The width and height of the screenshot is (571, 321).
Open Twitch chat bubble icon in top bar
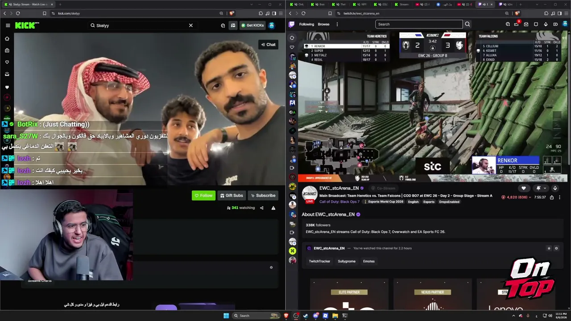(536, 25)
